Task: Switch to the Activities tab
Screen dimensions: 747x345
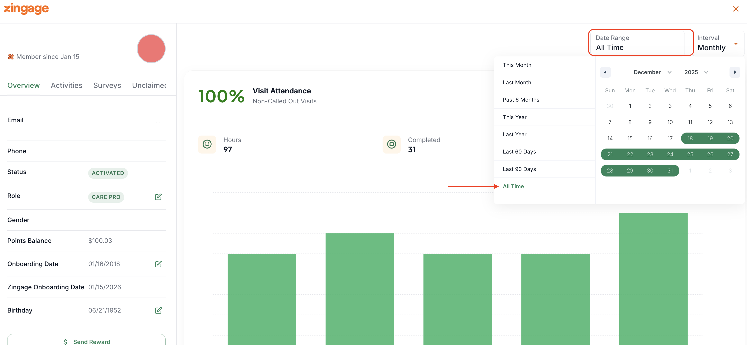Action: [66, 85]
